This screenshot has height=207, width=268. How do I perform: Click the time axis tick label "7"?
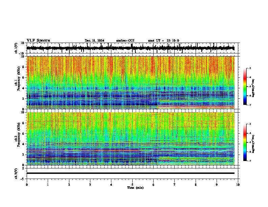pyautogui.click(x=175, y=185)
